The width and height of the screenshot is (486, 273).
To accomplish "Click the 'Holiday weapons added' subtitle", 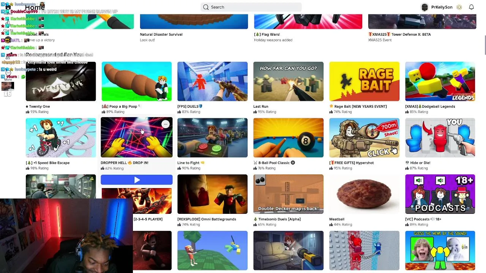I will click(x=273, y=40).
